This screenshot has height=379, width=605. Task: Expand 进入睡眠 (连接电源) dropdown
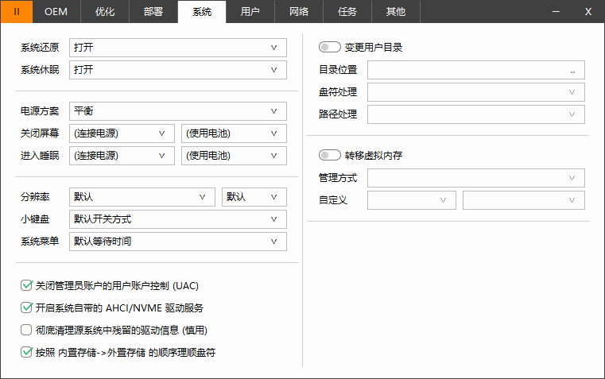tap(122, 156)
